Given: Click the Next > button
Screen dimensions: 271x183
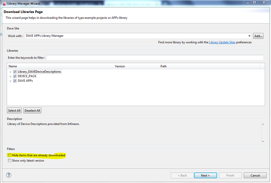Looking at the screenshot, I should pos(205,175).
